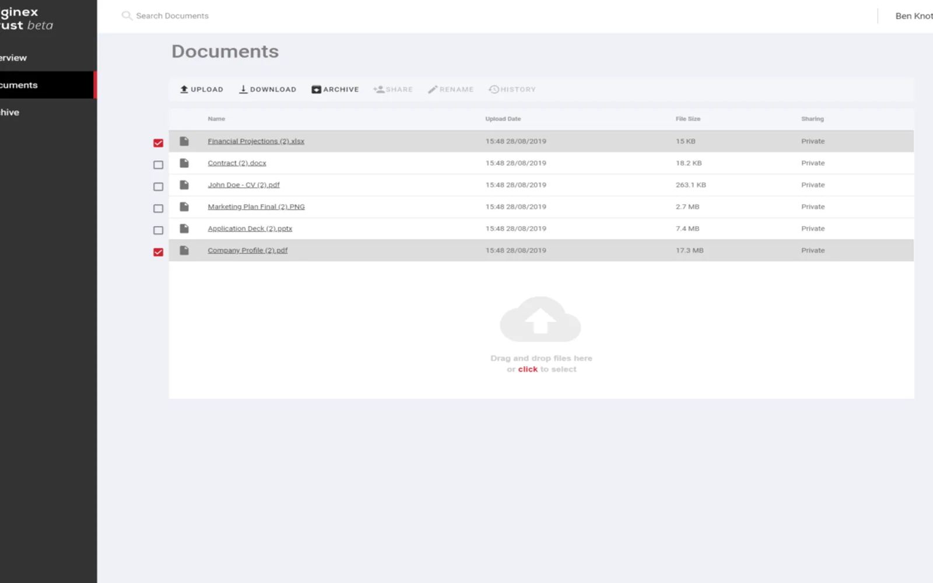The image size is (933, 583).
Task: Archive the selected documents
Action: tap(335, 89)
